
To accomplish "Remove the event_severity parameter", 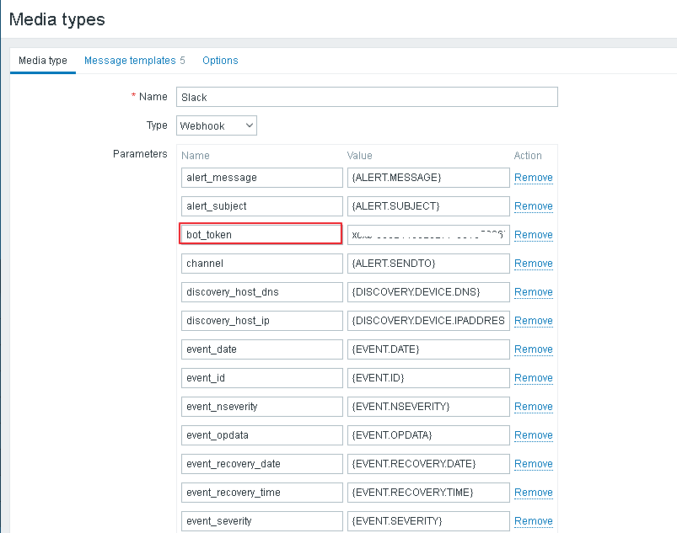I will pos(533,521).
